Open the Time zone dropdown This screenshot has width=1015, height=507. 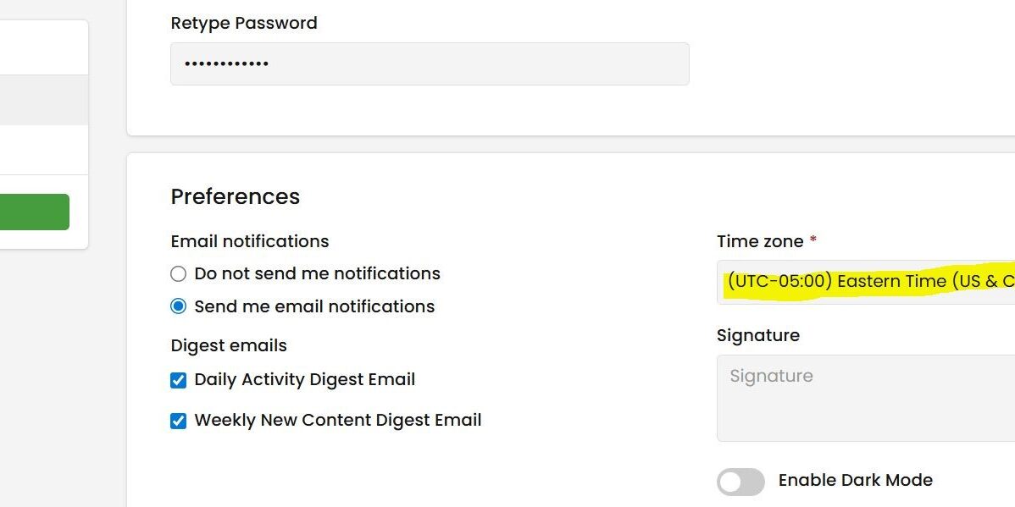[865, 282]
